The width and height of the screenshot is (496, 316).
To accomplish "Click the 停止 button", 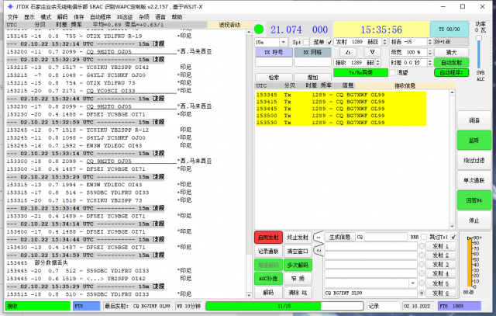I will [474, 221].
